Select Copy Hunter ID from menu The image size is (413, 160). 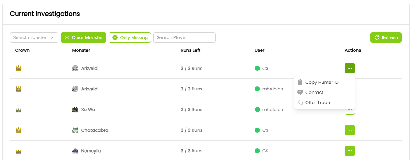click(x=322, y=82)
